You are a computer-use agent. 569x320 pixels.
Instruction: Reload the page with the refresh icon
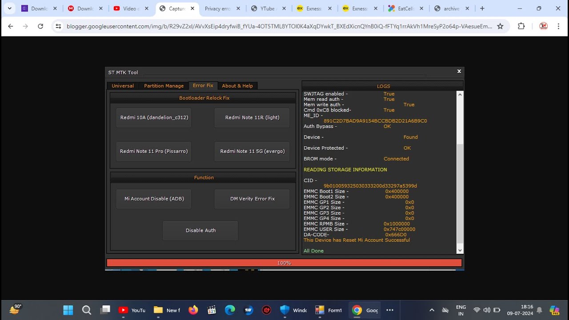40,26
